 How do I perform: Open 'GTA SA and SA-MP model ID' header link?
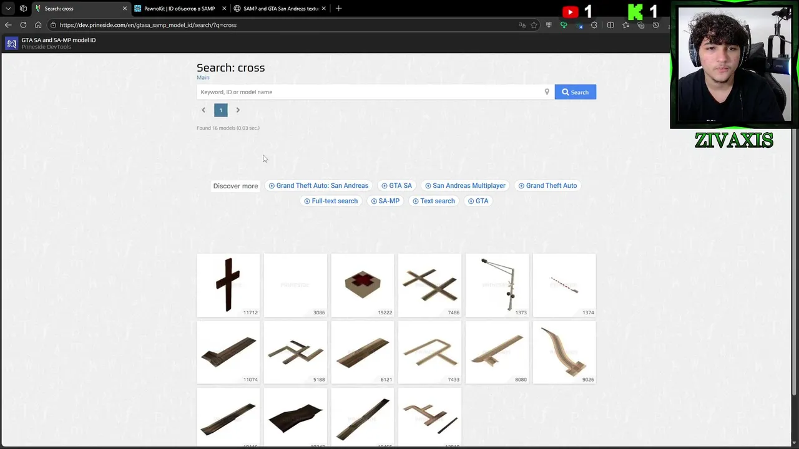pos(59,40)
